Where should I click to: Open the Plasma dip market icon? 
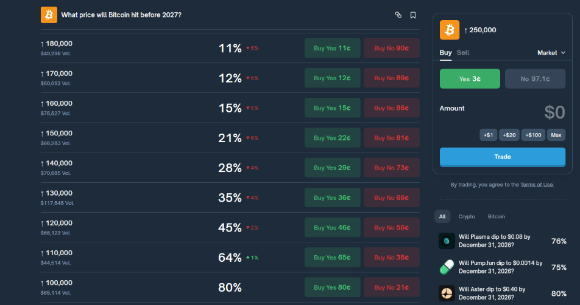[x=447, y=241]
